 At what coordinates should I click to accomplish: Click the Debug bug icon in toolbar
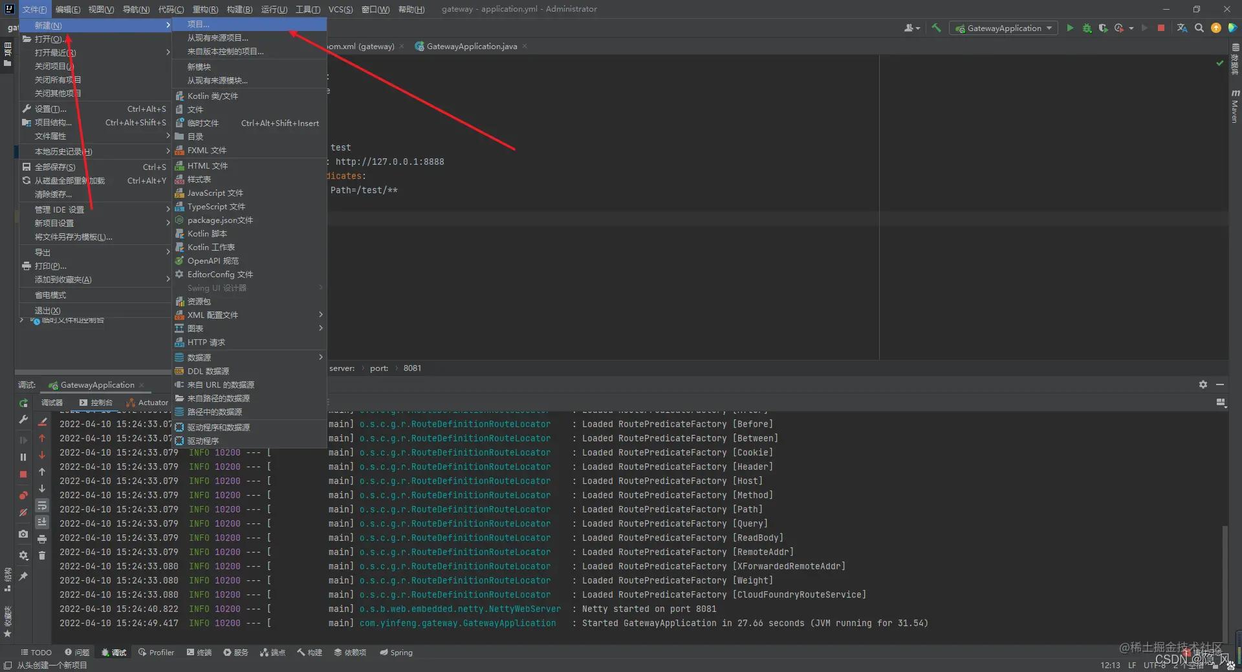[x=1087, y=28]
